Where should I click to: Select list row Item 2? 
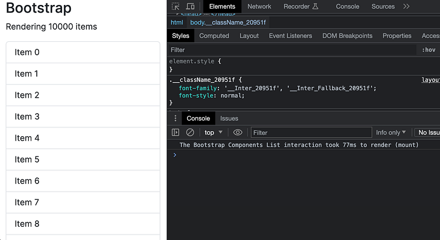click(83, 95)
